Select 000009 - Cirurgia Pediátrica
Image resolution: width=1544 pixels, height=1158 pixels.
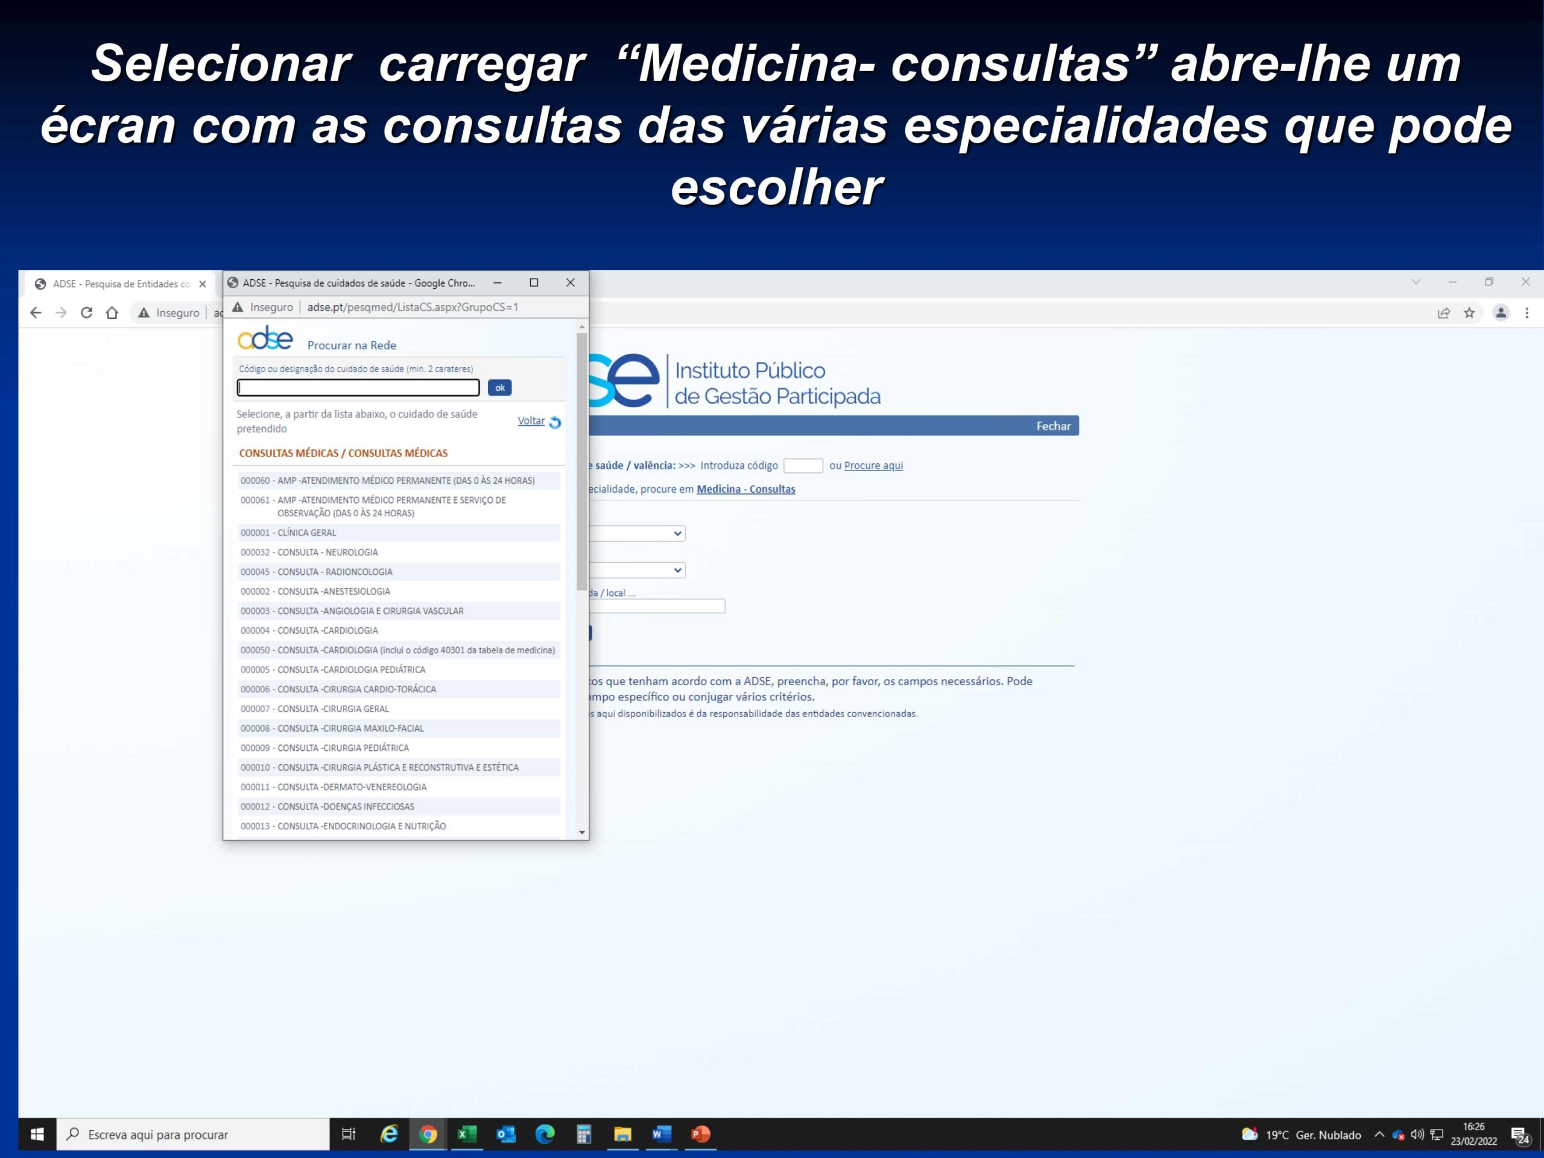(x=399, y=747)
